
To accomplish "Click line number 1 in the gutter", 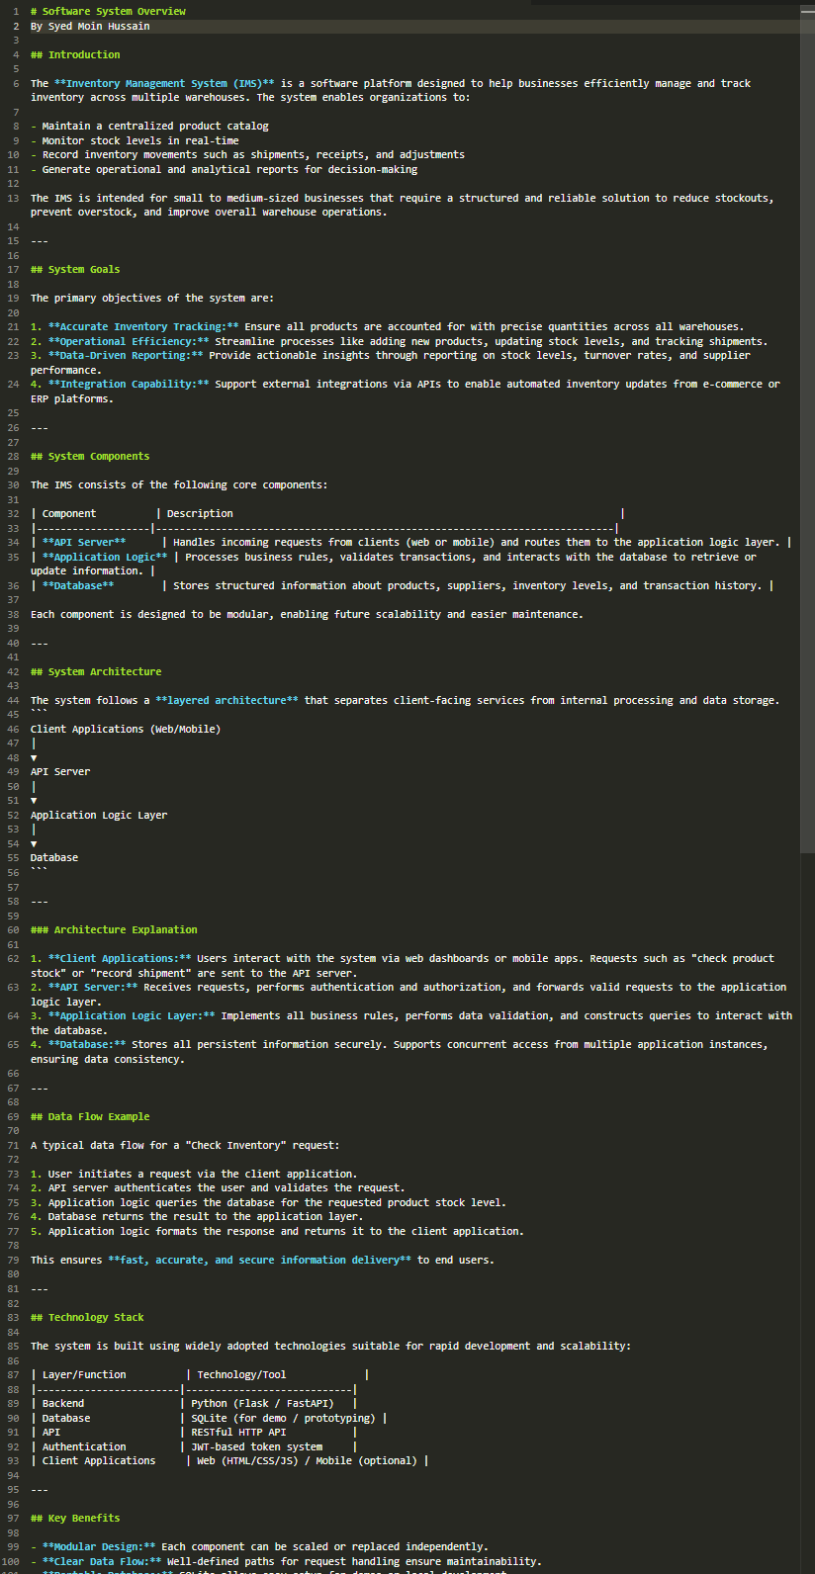I will tap(15, 11).
